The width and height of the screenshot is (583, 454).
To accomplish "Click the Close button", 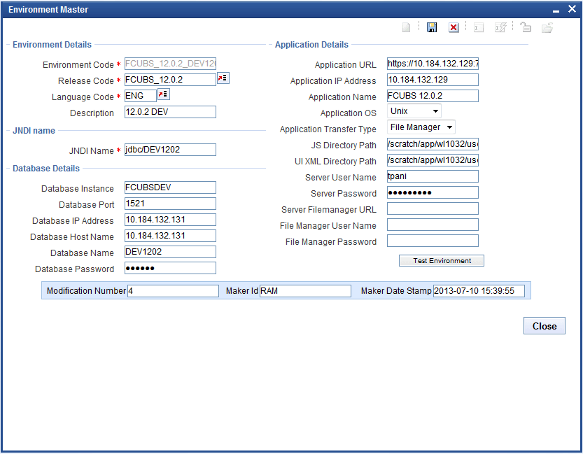I will (545, 326).
